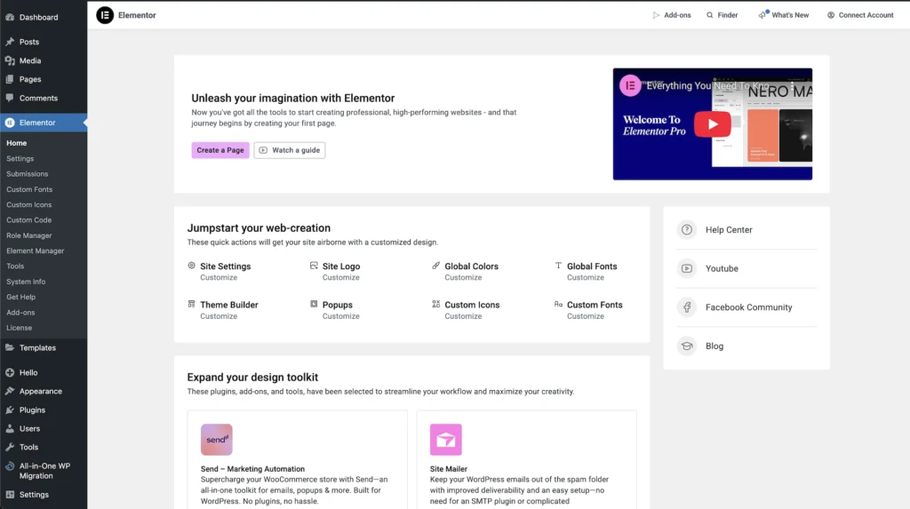Click the Dashboard icon in sidebar
910x509 pixels.
pos(10,18)
